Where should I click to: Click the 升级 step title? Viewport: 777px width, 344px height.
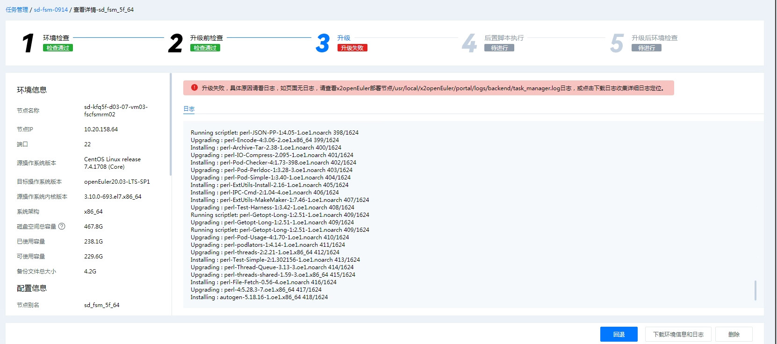[x=344, y=38]
